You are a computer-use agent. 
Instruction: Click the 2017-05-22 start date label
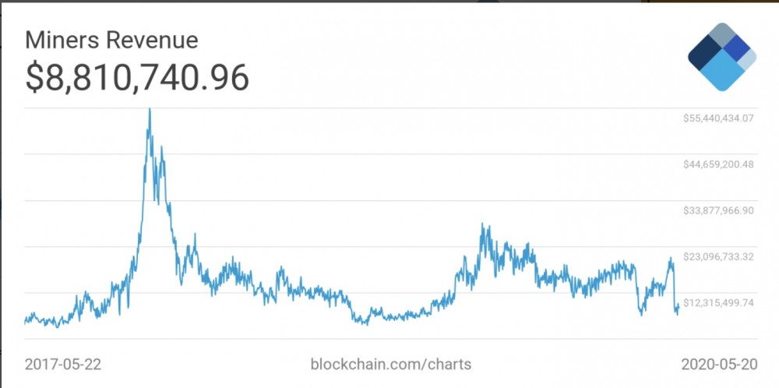63,364
